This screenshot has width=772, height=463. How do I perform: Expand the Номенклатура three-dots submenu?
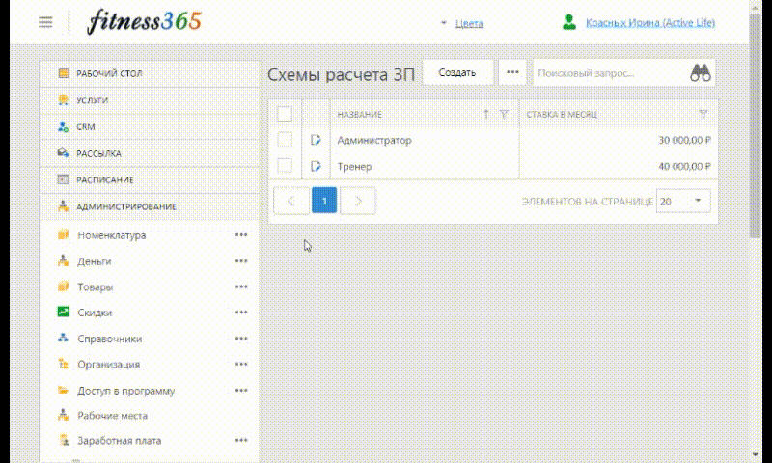[x=241, y=235]
